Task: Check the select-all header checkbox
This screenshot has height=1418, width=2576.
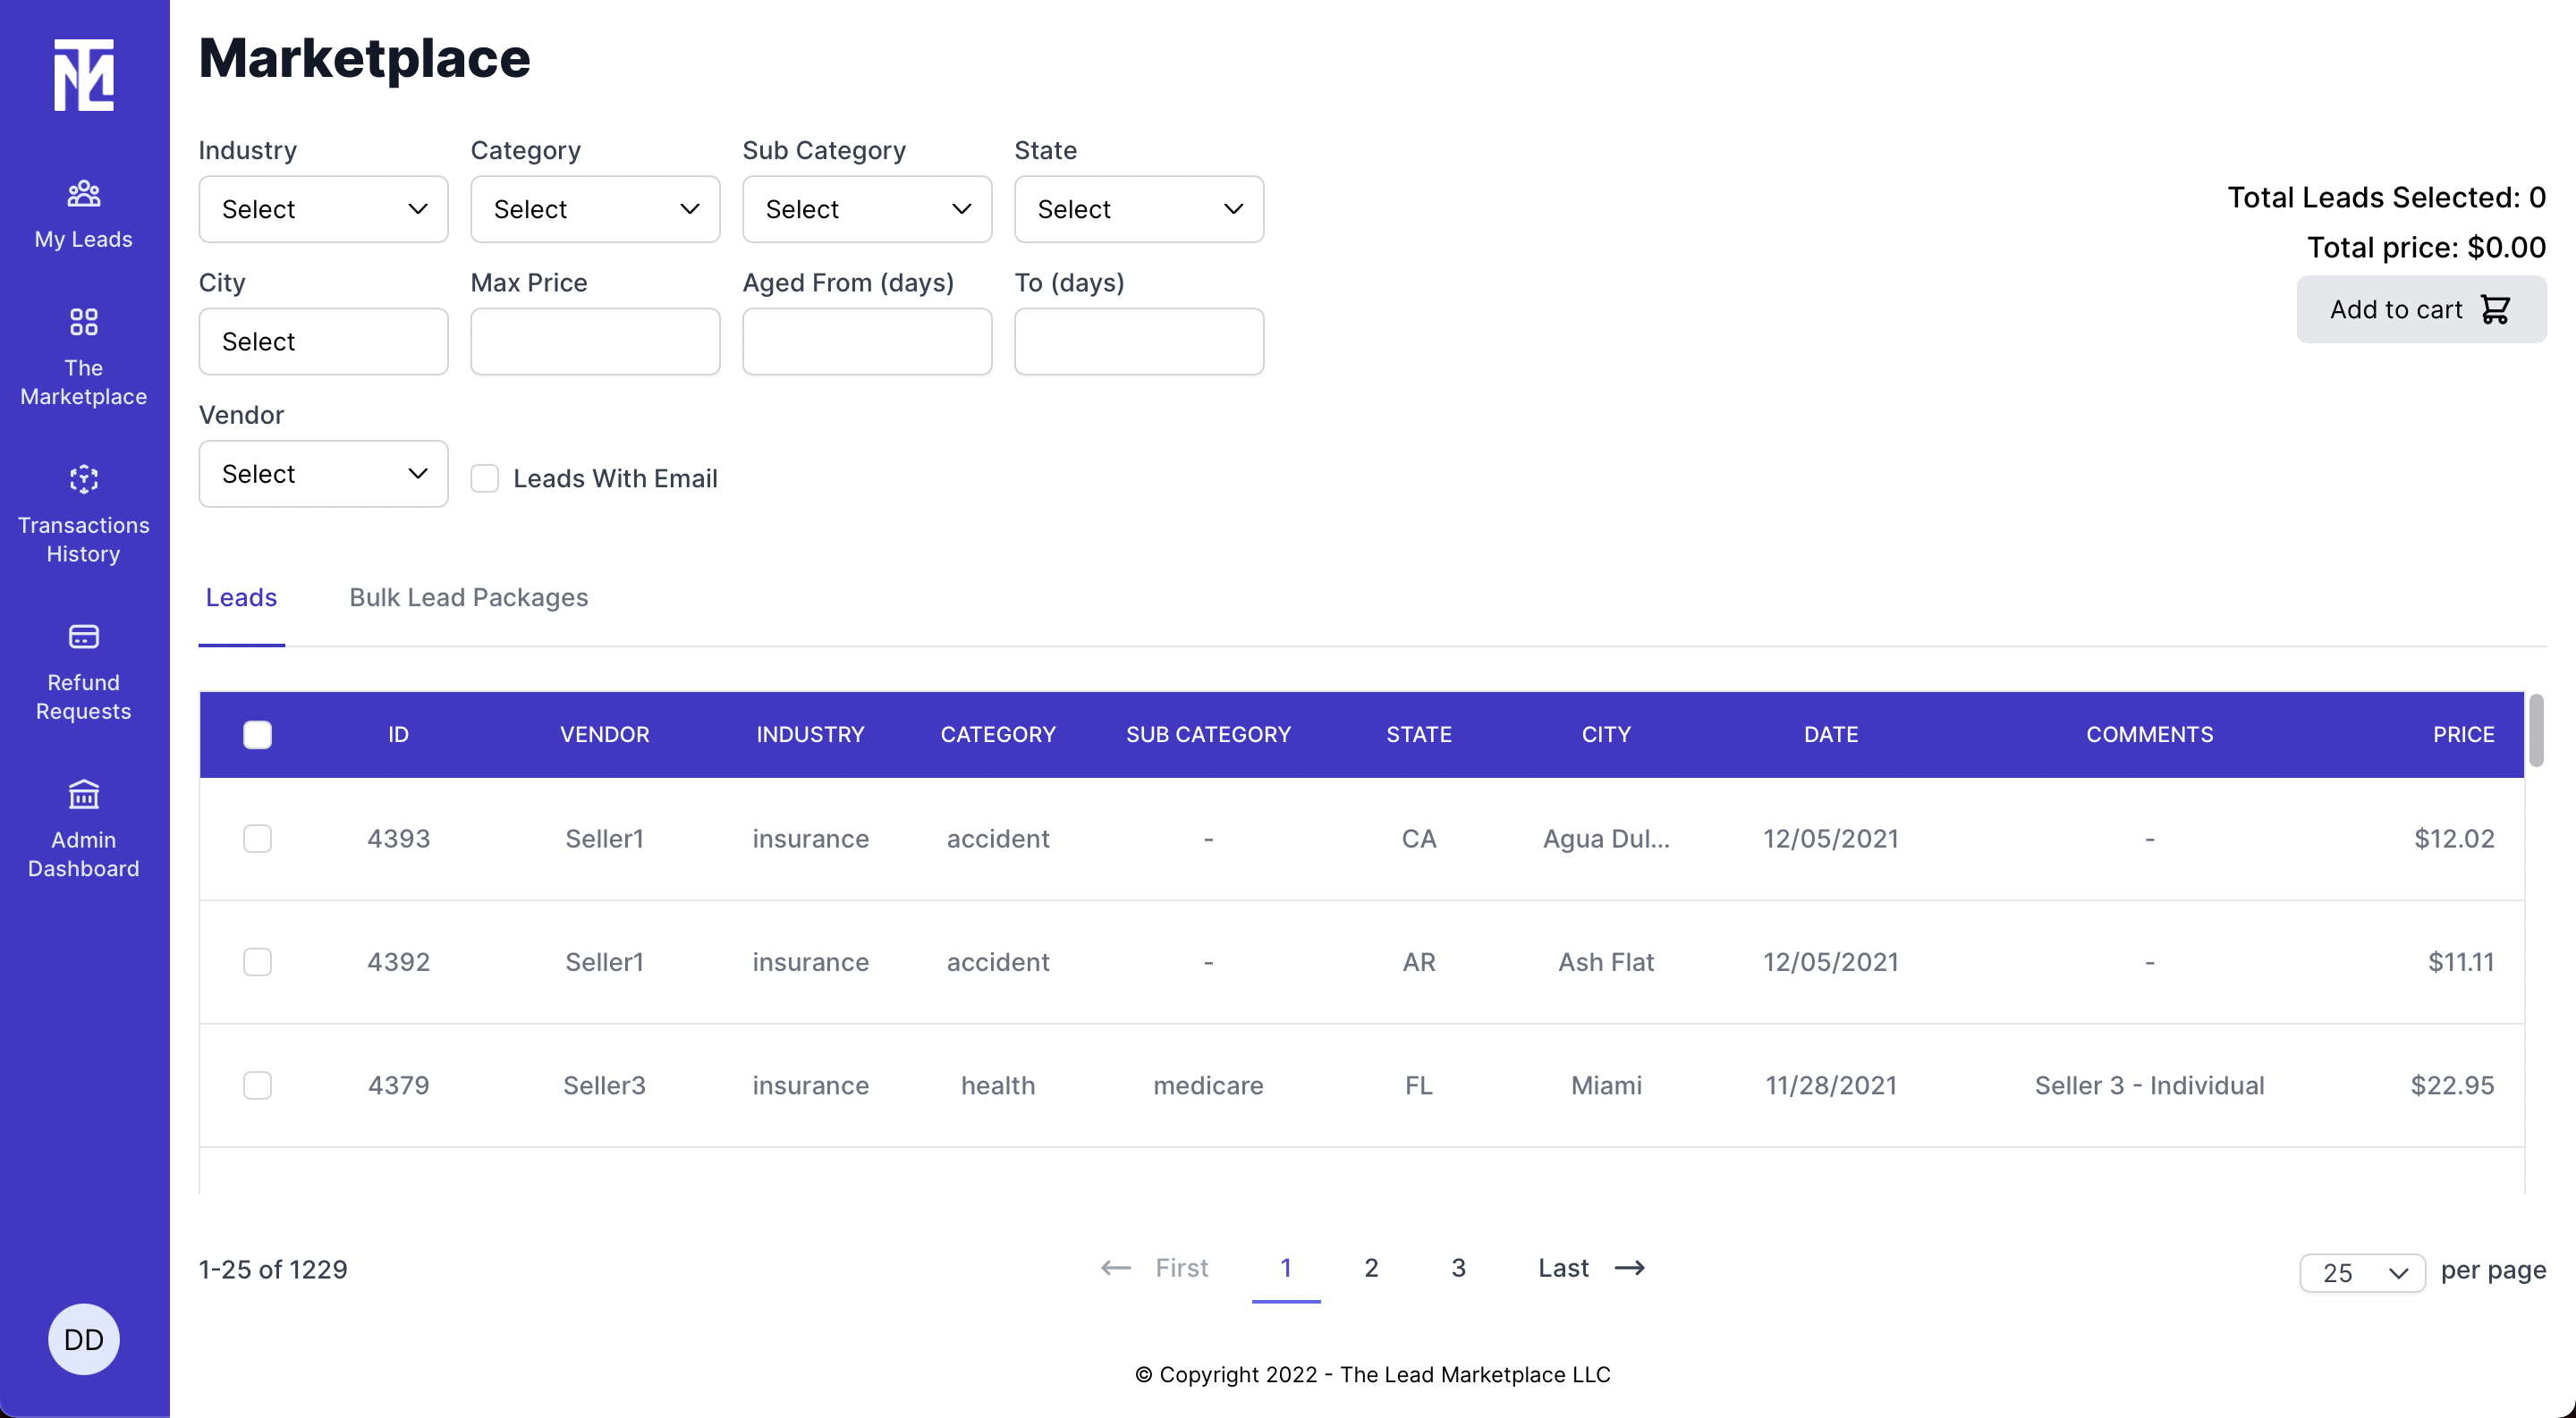Action: [257, 735]
